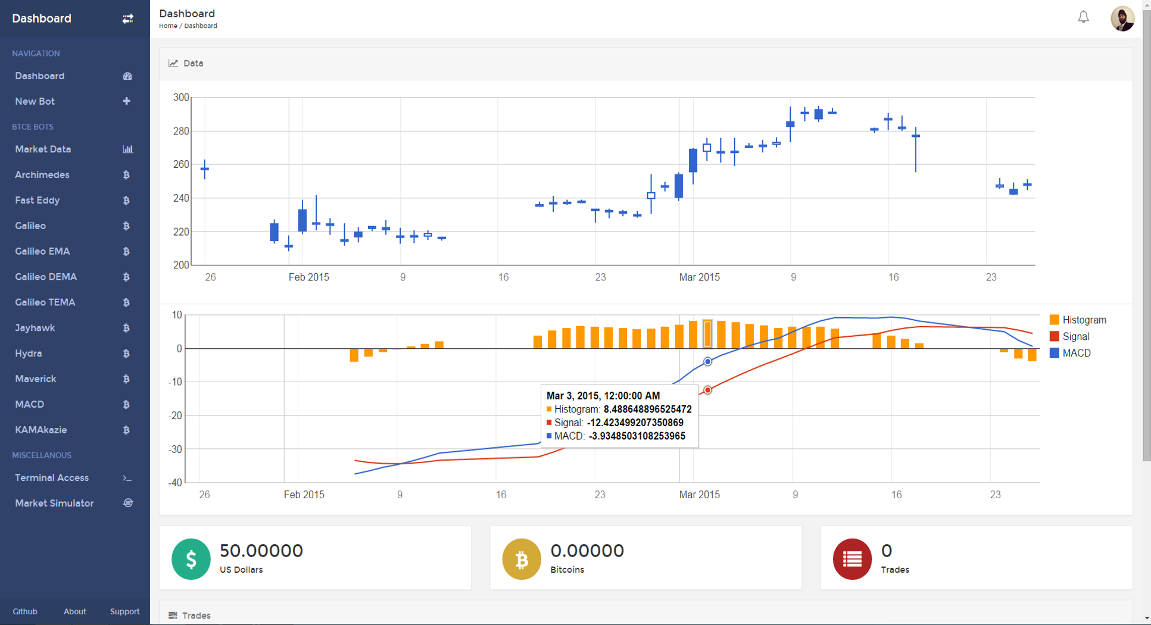Click the gold Bitcoin circle icon
The height and width of the screenshot is (625, 1151).
pyautogui.click(x=522, y=559)
